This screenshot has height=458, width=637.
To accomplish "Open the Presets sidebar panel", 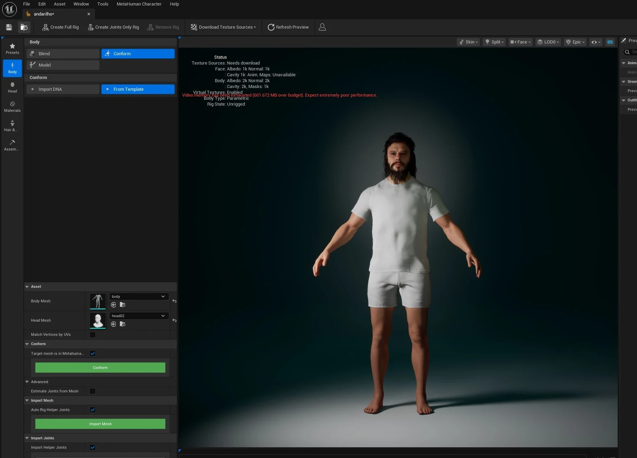I will tap(12, 49).
